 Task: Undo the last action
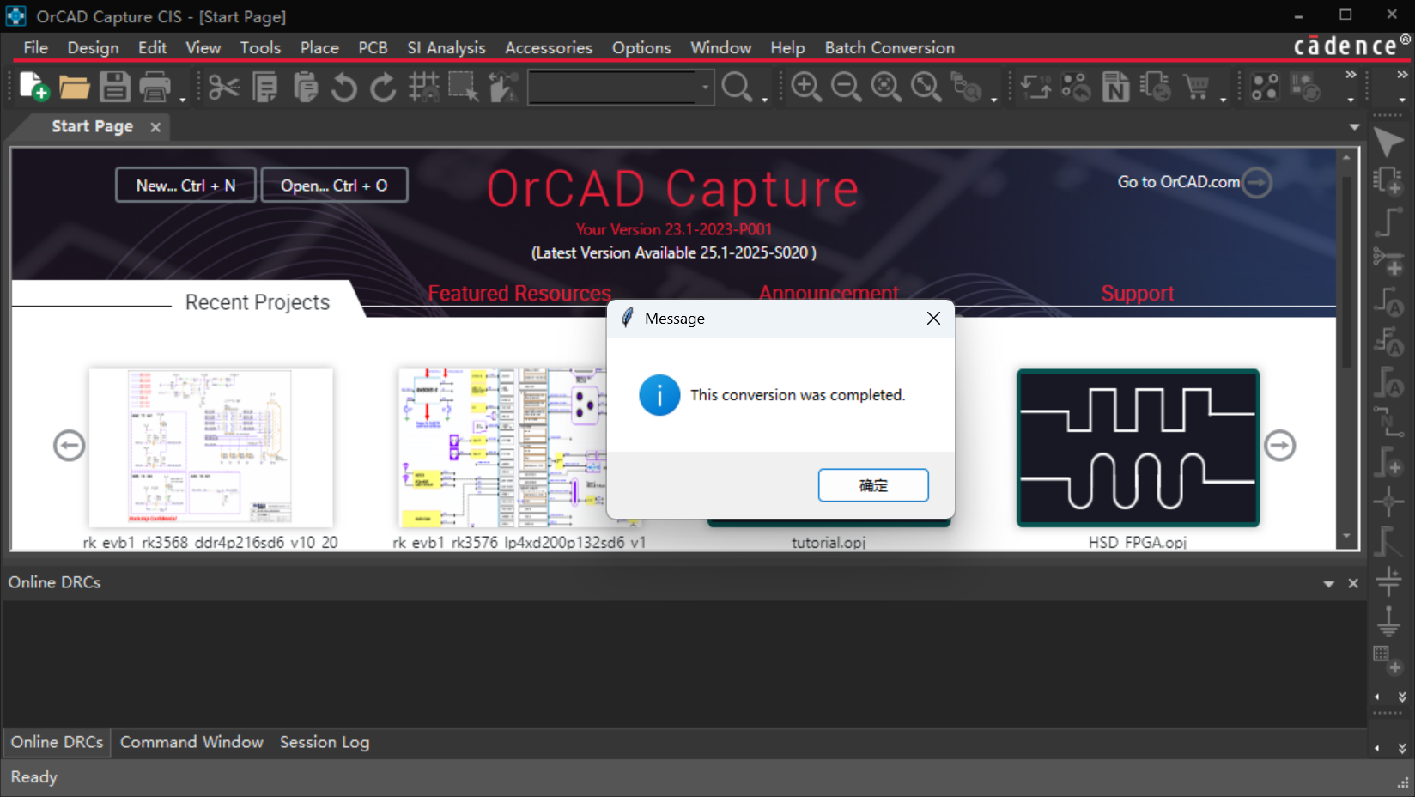(344, 87)
